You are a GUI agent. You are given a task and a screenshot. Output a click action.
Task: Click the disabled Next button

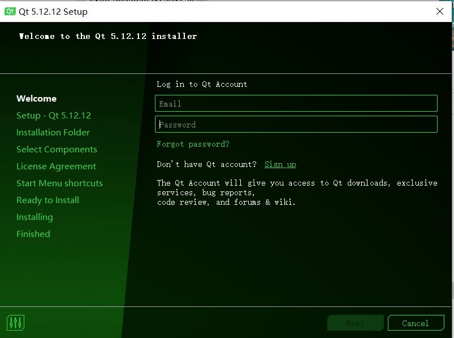[355, 323]
